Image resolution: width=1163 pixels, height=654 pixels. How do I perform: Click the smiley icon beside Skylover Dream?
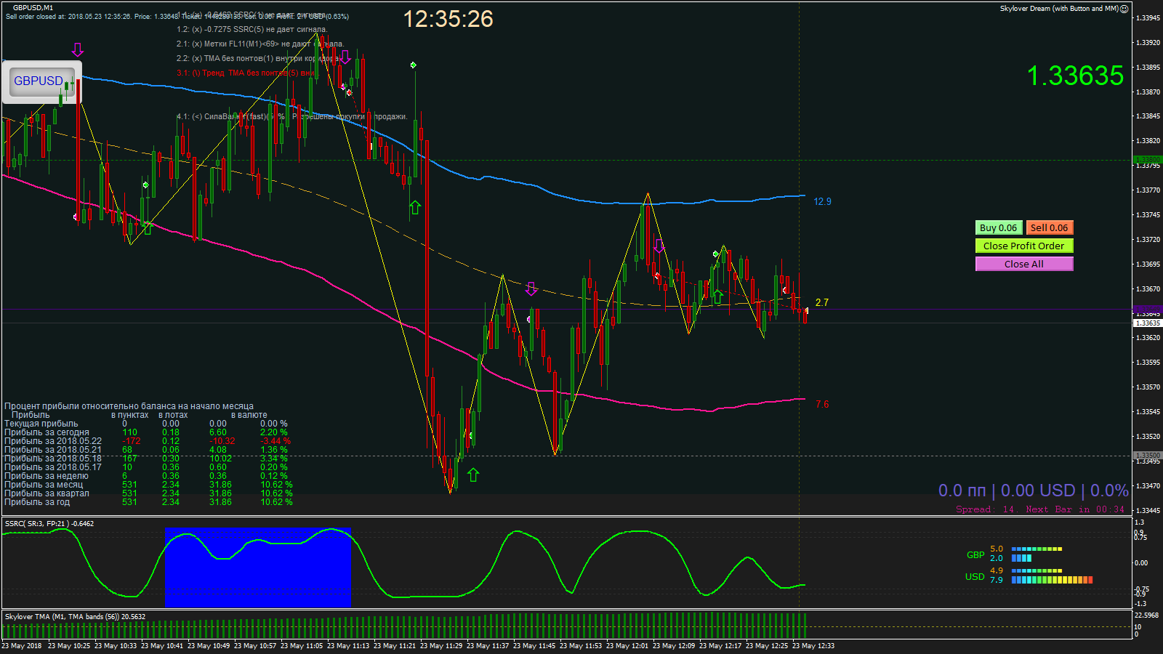pyautogui.click(x=1124, y=9)
